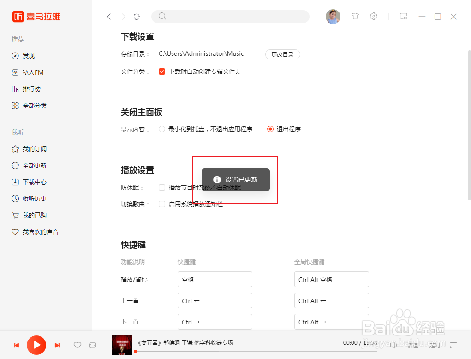Viewport: 471px width, 359px height.
Task: Enable 下载时自动创建专辑文件夹 checkbox
Action: click(161, 71)
